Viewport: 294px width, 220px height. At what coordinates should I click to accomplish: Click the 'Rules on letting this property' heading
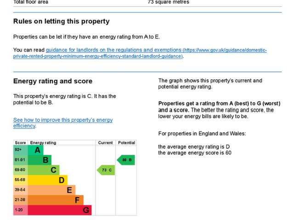pos(61,21)
